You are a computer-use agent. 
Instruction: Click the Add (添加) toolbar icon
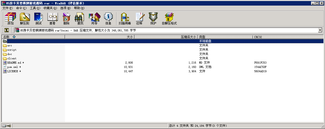(x=10, y=19)
